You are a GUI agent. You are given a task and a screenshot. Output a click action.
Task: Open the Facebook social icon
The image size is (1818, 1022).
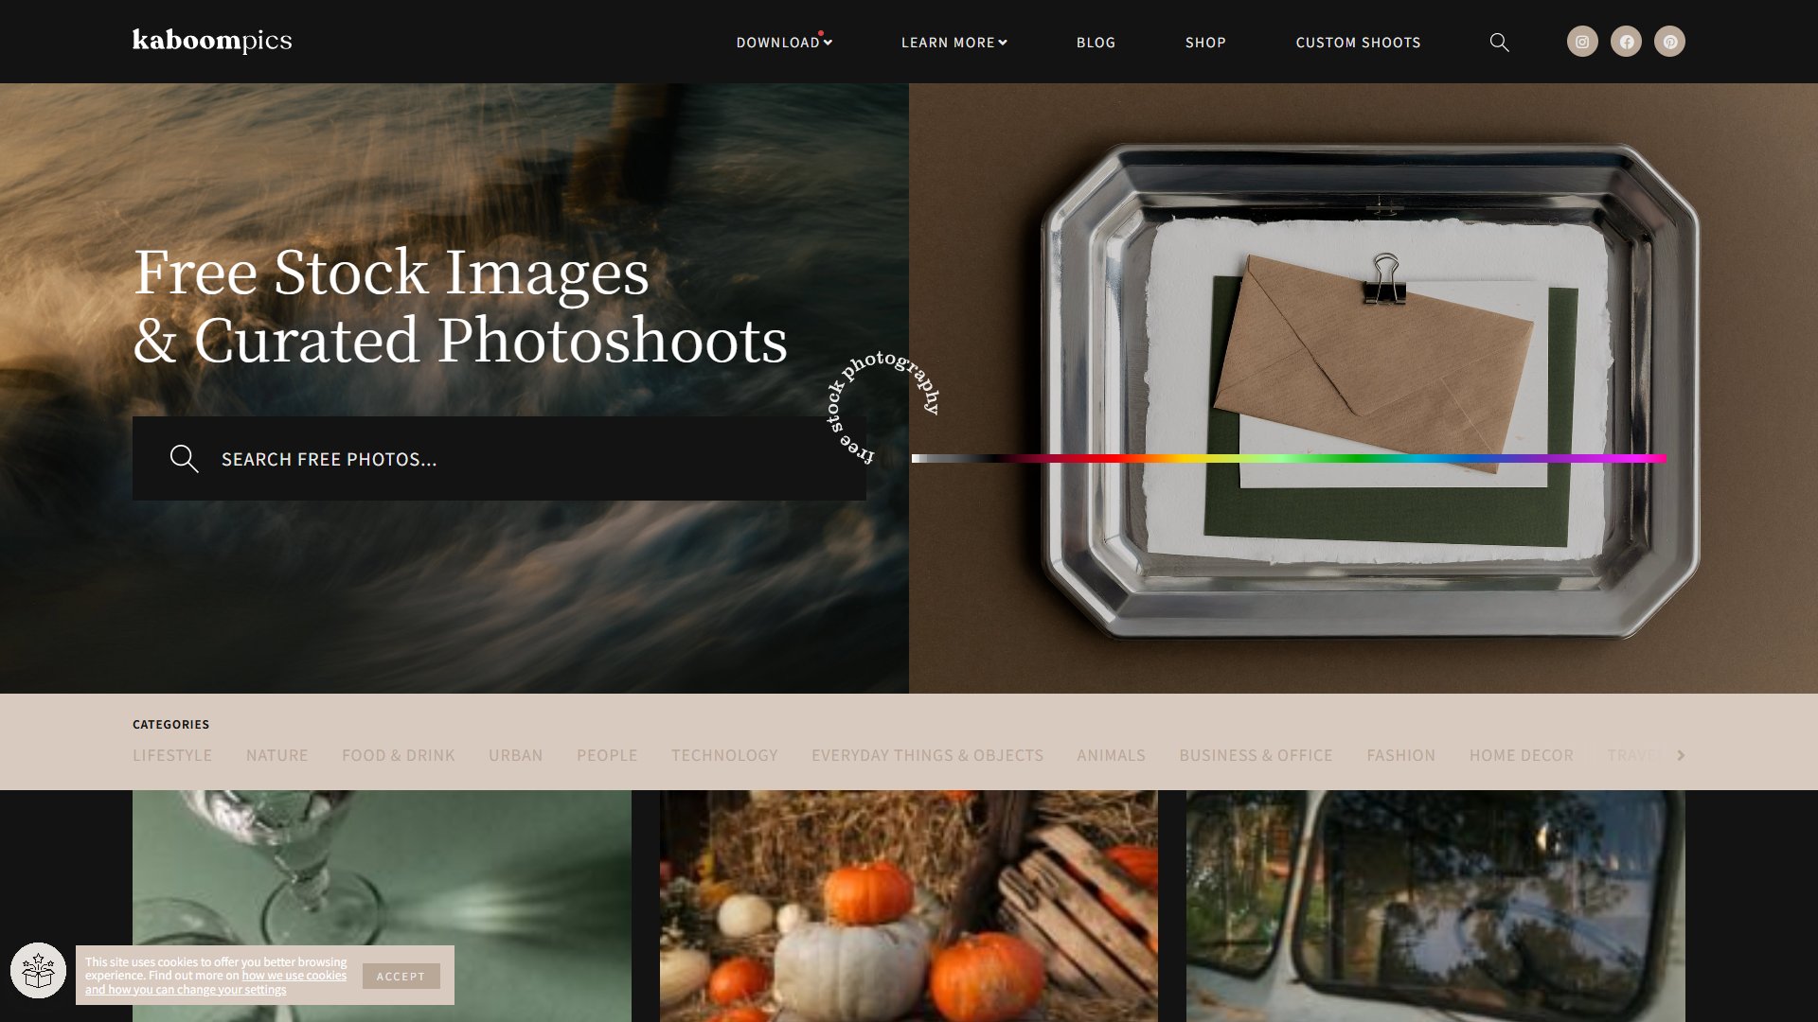1626,42
